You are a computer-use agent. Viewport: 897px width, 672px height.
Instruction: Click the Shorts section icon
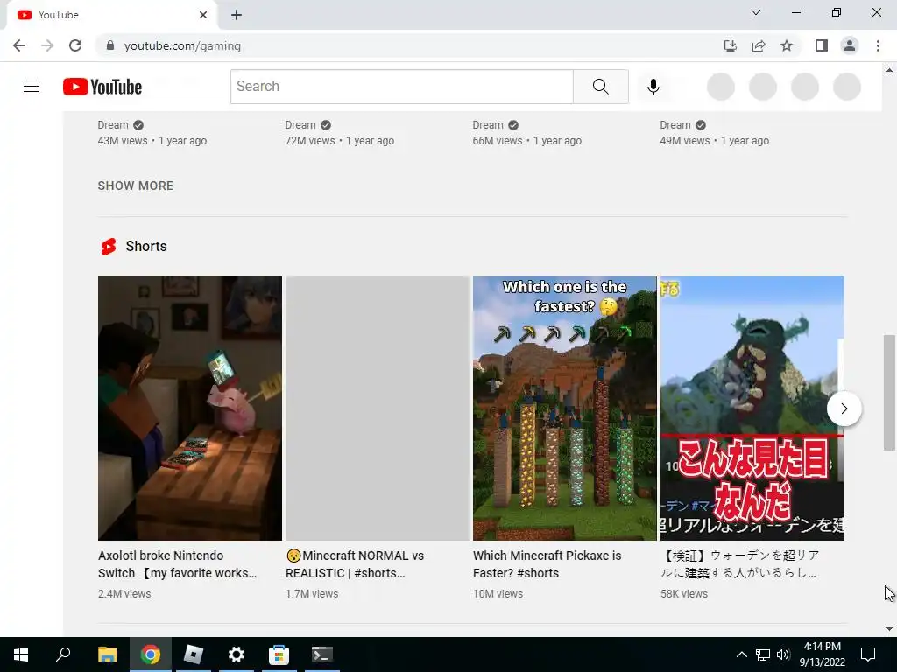(x=109, y=246)
